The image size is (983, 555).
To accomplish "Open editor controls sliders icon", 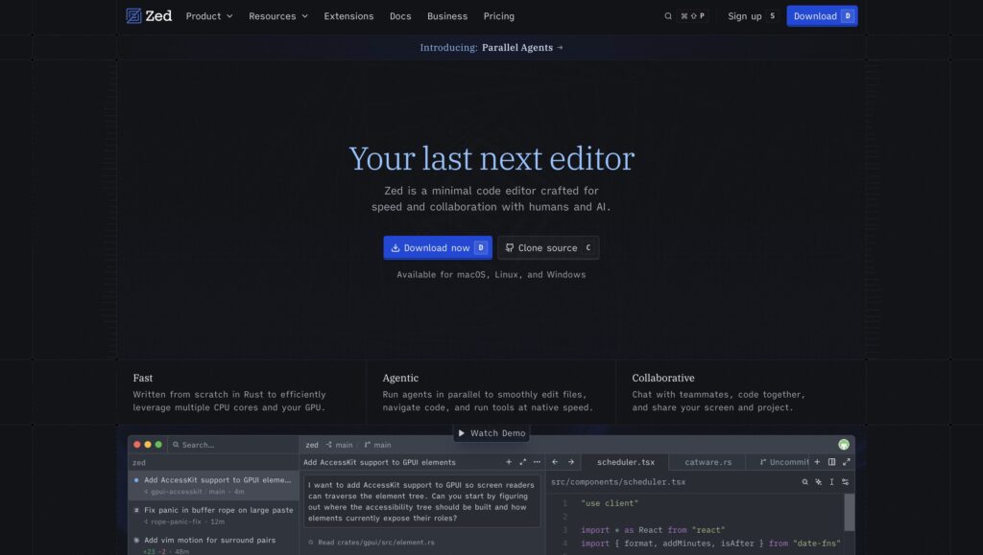I will click(x=845, y=482).
